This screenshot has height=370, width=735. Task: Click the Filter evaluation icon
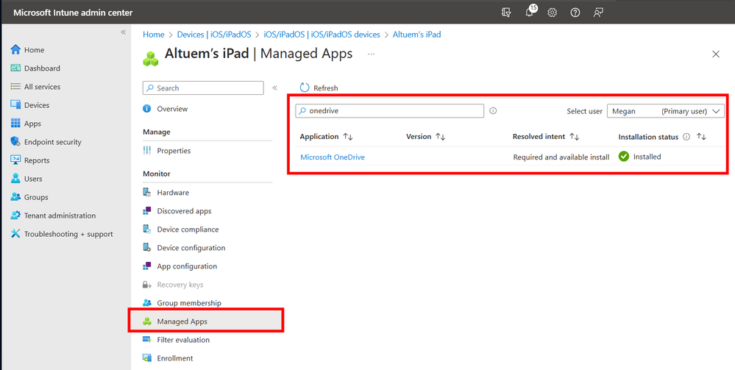(x=146, y=340)
